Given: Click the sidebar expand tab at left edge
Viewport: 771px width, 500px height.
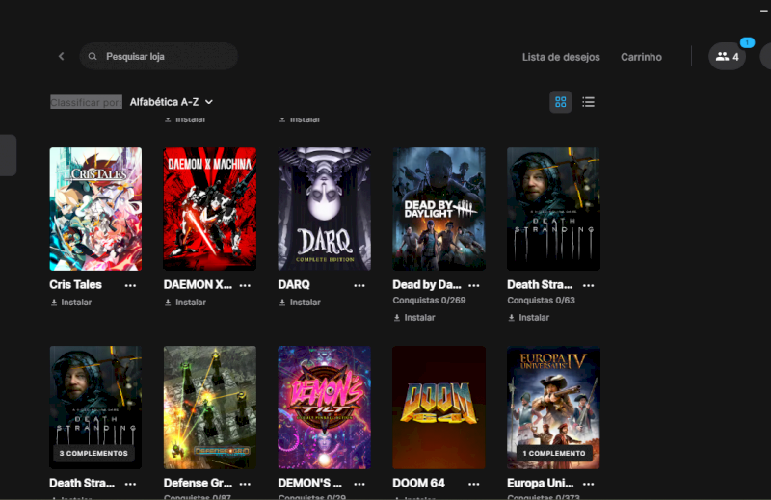Looking at the screenshot, I should [8, 155].
